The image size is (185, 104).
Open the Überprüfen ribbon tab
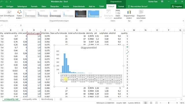click(x=55, y=6)
